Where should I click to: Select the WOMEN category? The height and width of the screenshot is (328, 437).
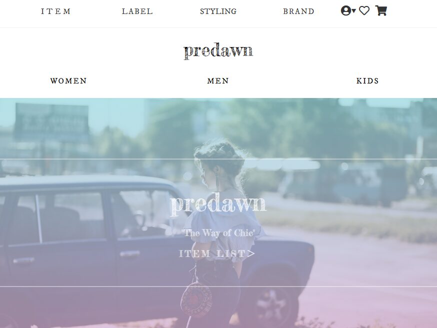point(68,81)
